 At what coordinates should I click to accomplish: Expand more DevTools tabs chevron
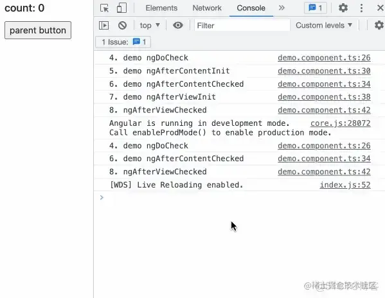[282, 8]
